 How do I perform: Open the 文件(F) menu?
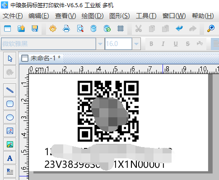(13, 16)
